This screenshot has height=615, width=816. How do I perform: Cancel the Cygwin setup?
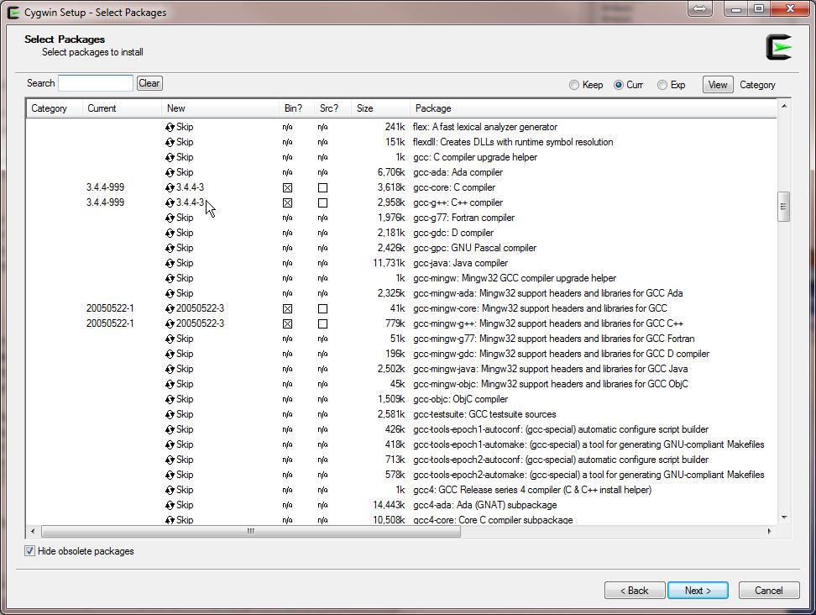(769, 591)
